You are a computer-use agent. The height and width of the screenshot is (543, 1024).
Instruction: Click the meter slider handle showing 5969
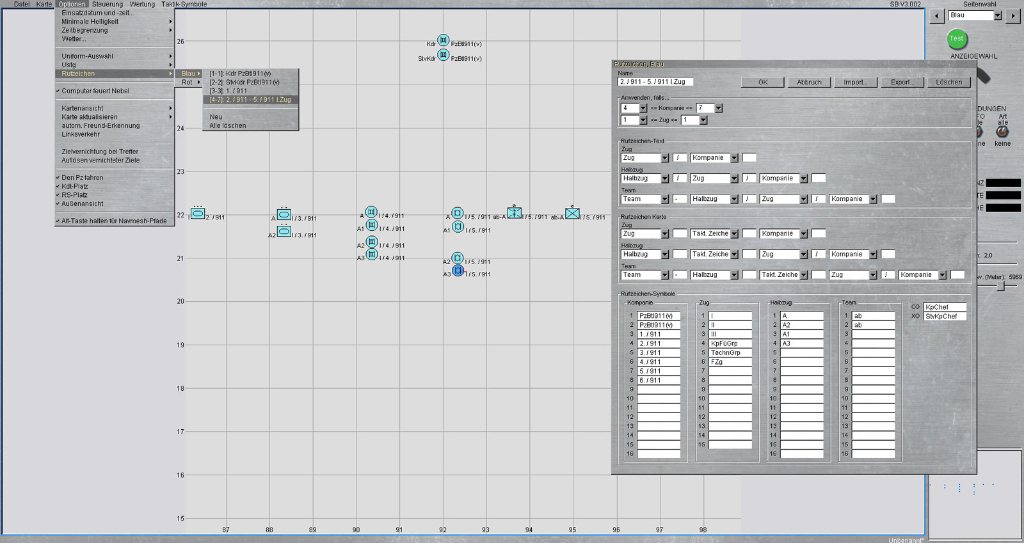pos(1002,287)
